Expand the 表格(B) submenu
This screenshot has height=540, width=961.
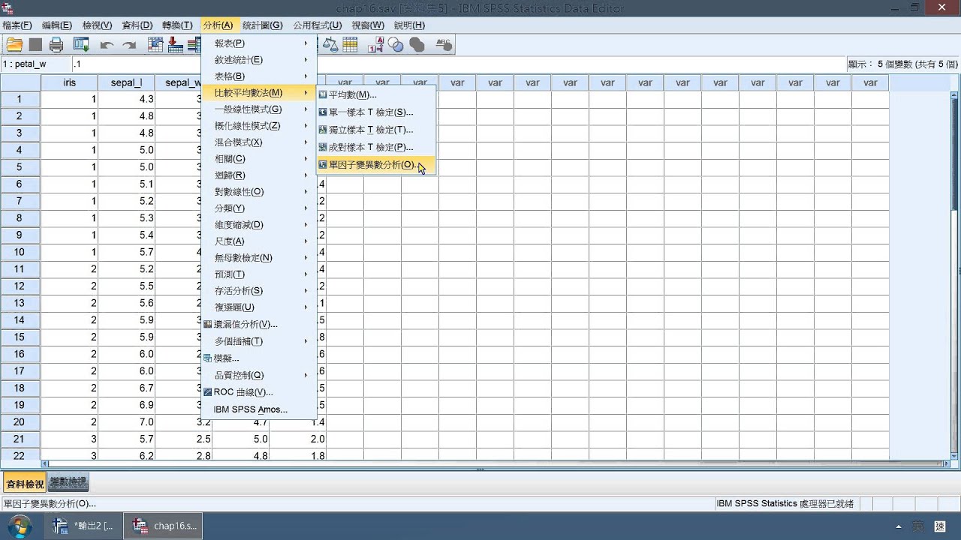click(259, 76)
